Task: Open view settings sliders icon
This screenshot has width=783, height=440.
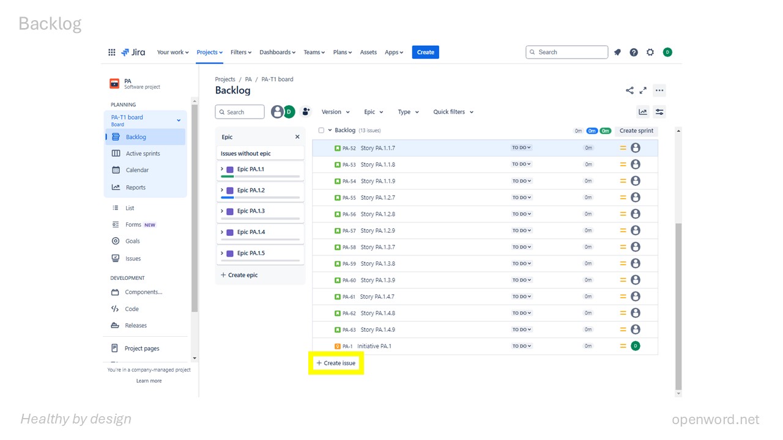Action: tap(659, 112)
